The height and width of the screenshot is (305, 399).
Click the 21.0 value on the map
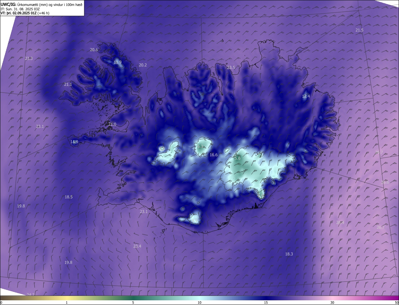pyautogui.click(x=112, y=124)
